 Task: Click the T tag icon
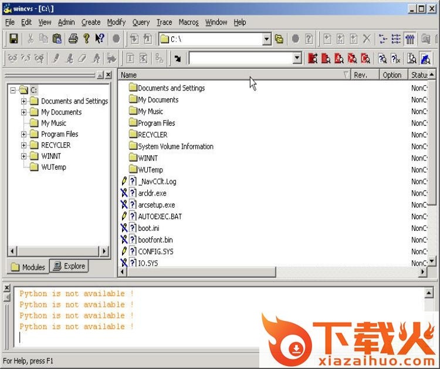(130, 58)
